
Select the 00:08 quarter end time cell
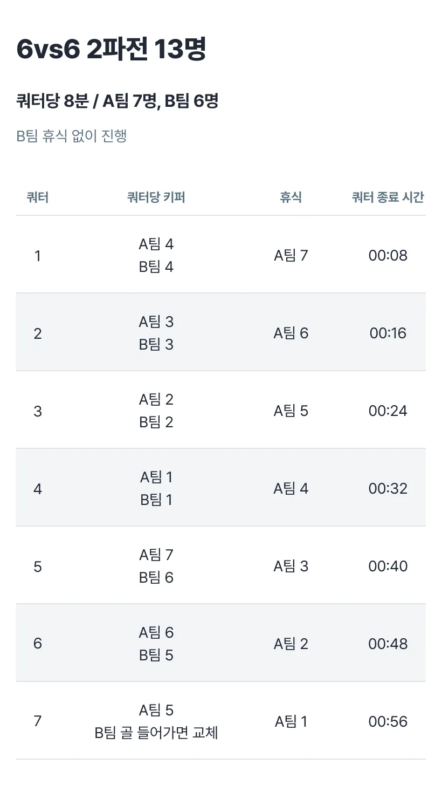(x=388, y=256)
